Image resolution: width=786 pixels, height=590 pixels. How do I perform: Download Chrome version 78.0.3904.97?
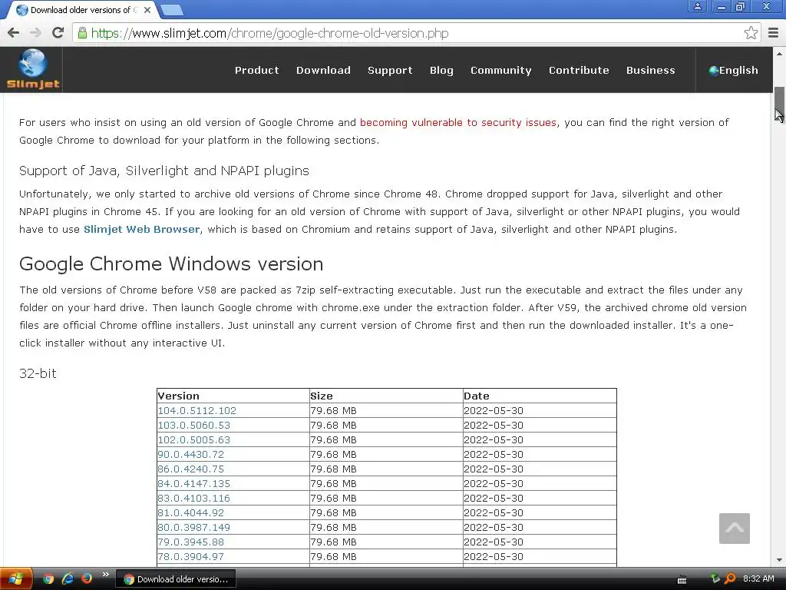click(191, 556)
